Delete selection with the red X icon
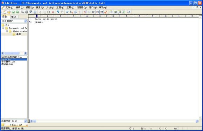 point(53,12)
